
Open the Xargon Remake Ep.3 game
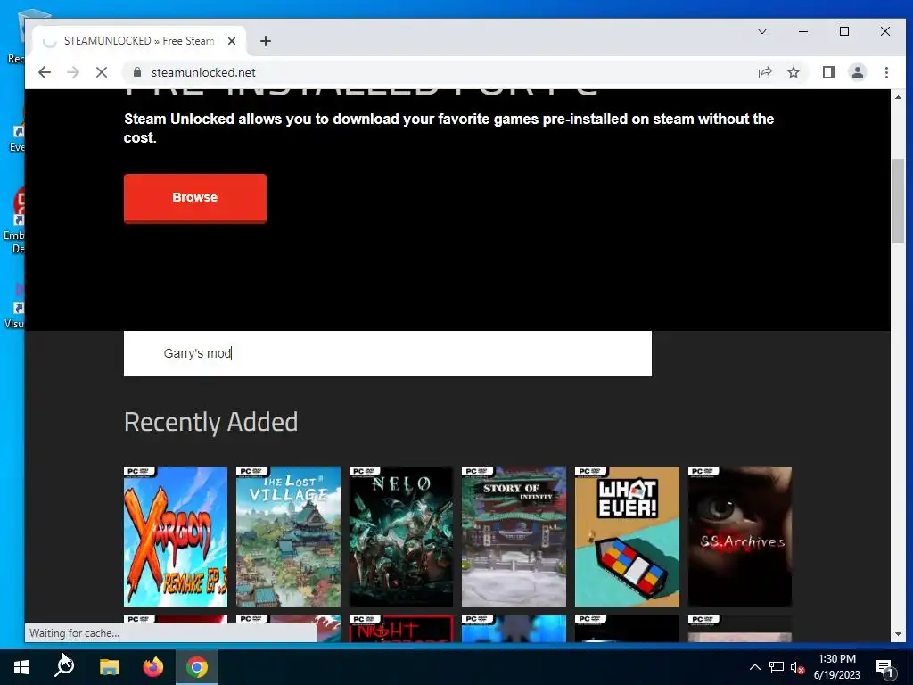click(176, 536)
